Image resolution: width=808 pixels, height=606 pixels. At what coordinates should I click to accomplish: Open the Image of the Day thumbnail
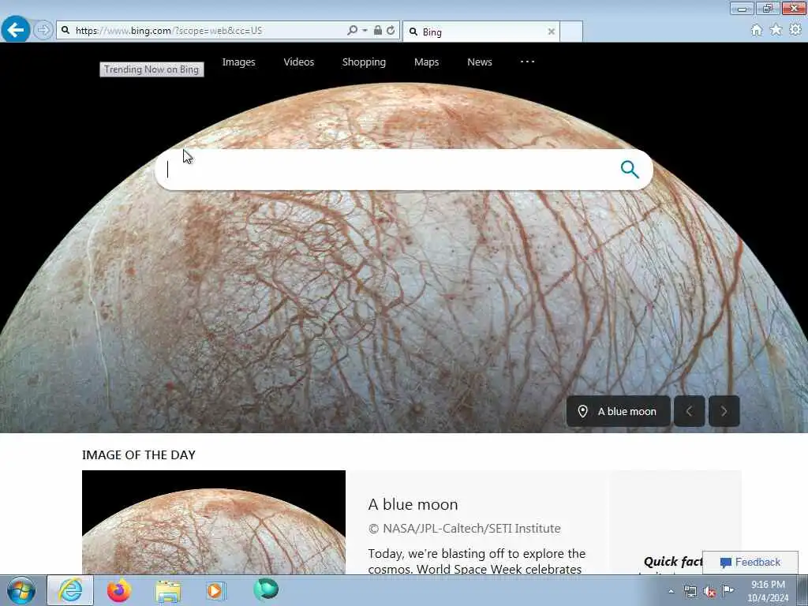pos(213,522)
